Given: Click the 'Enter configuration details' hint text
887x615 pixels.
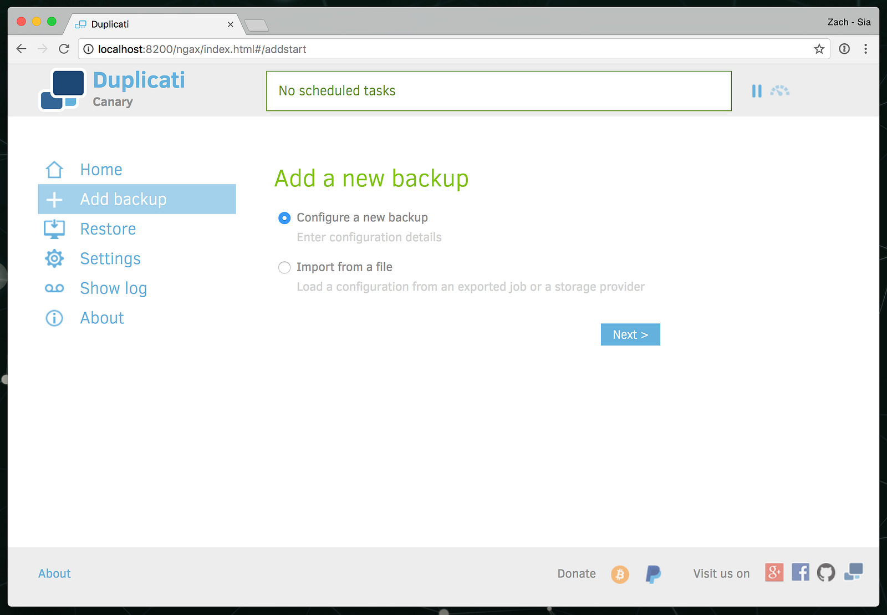Looking at the screenshot, I should (x=369, y=237).
